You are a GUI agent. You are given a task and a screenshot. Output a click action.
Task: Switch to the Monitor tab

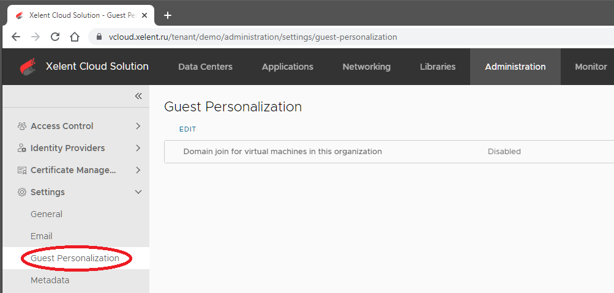point(591,67)
